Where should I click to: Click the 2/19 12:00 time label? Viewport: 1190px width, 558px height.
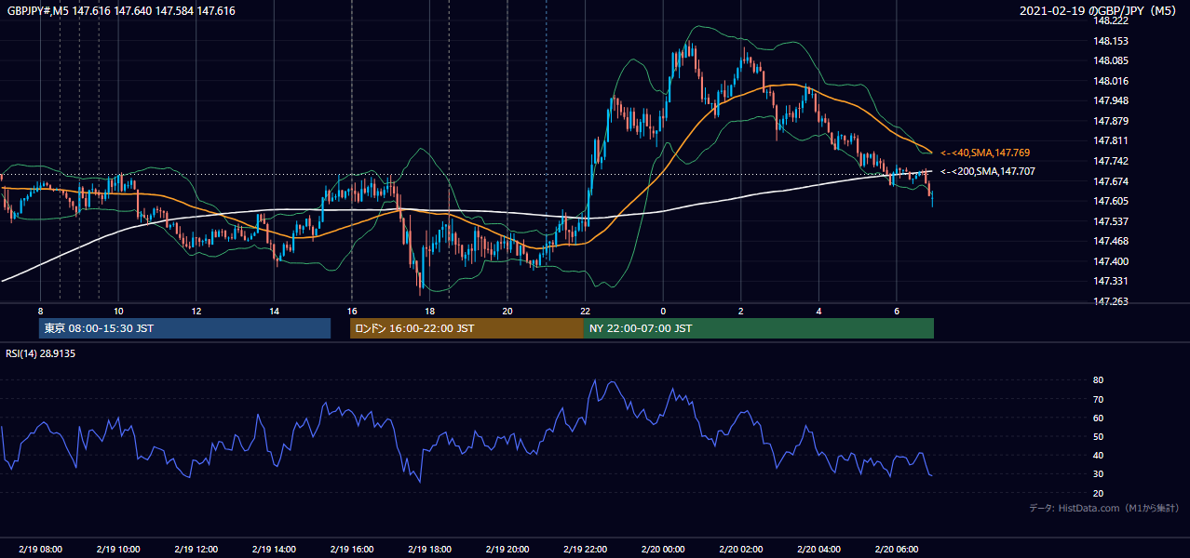[x=196, y=550]
